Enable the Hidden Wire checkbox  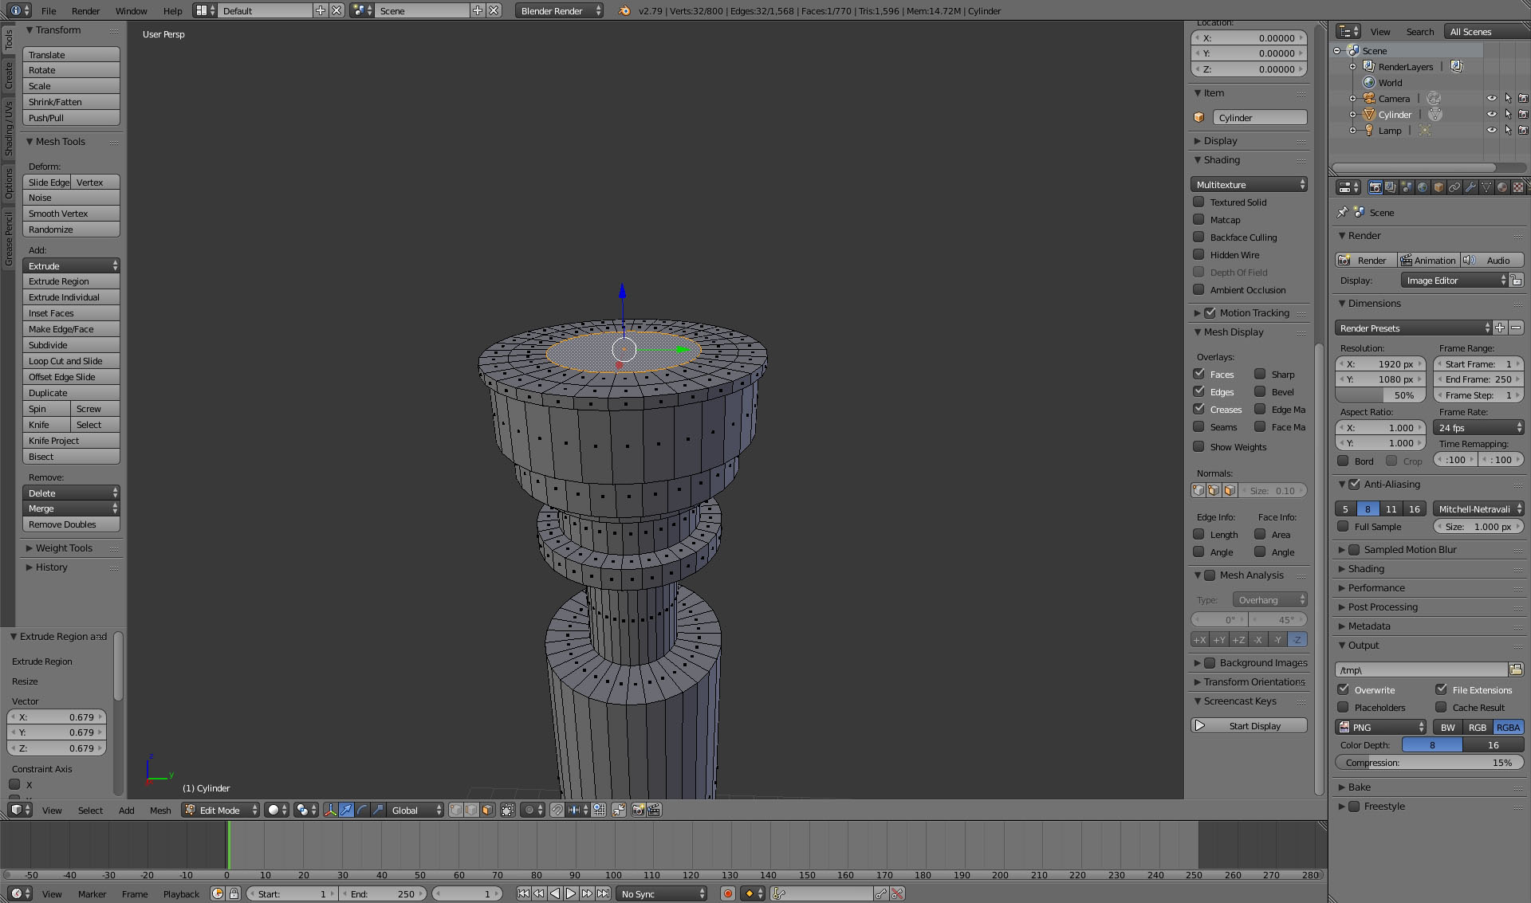1198,254
